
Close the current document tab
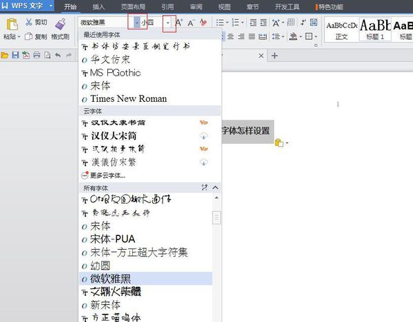point(261,56)
